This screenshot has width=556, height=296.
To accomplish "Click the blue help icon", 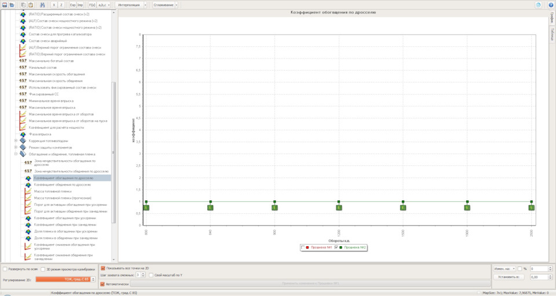I will [x=551, y=5].
